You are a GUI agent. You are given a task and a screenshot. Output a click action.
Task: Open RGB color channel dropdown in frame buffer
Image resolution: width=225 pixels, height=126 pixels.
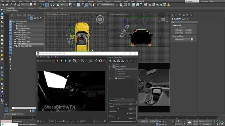point(46,61)
